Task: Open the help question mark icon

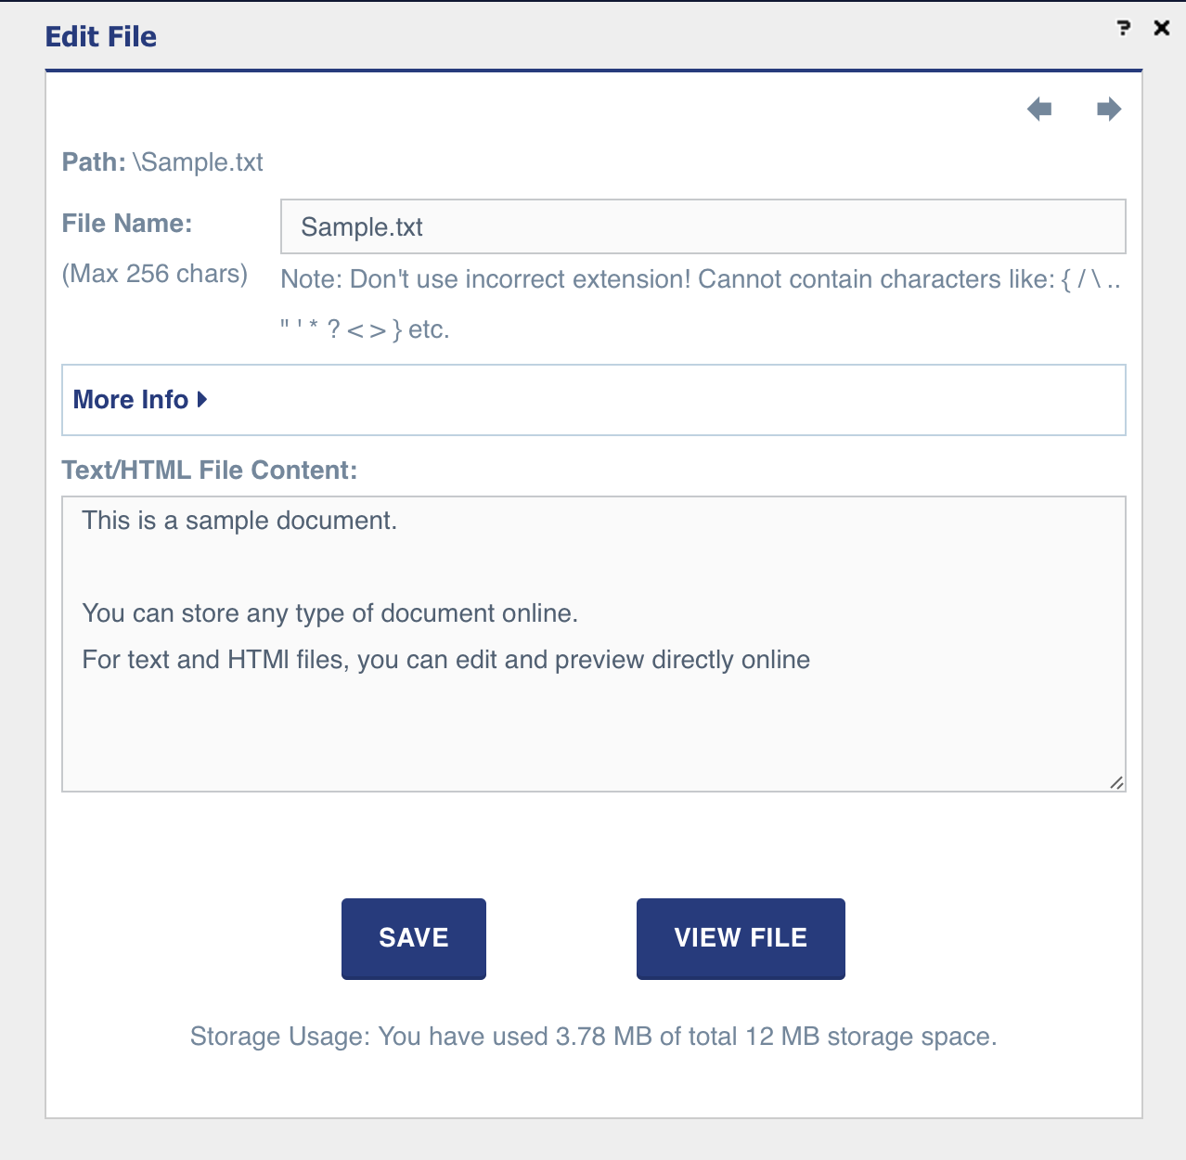Action: 1124,28
